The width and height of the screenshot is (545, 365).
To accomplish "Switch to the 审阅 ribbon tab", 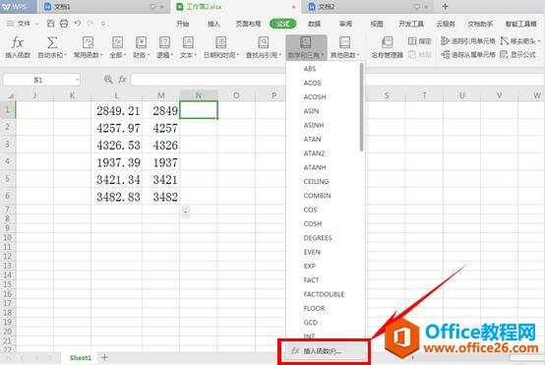I will (x=345, y=24).
